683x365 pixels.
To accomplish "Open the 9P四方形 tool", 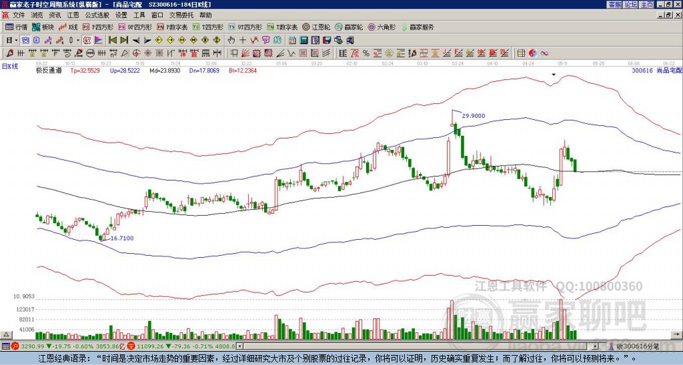I will pyautogui.click(x=135, y=27).
